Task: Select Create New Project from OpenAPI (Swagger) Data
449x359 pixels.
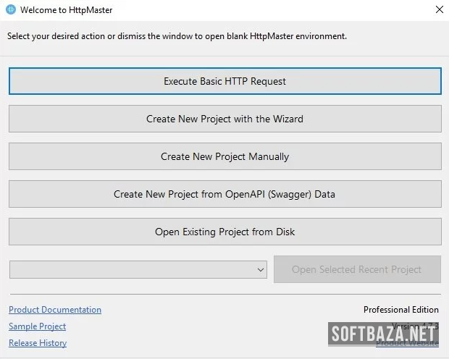Action: (x=224, y=194)
